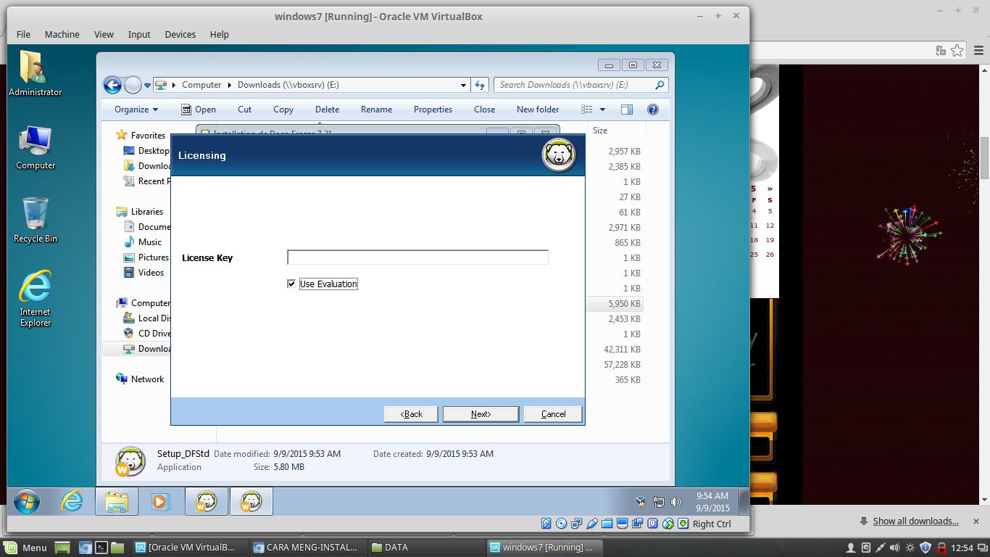Image resolution: width=990 pixels, height=557 pixels.
Task: Click Delete in Explorer toolbar
Action: 327,110
